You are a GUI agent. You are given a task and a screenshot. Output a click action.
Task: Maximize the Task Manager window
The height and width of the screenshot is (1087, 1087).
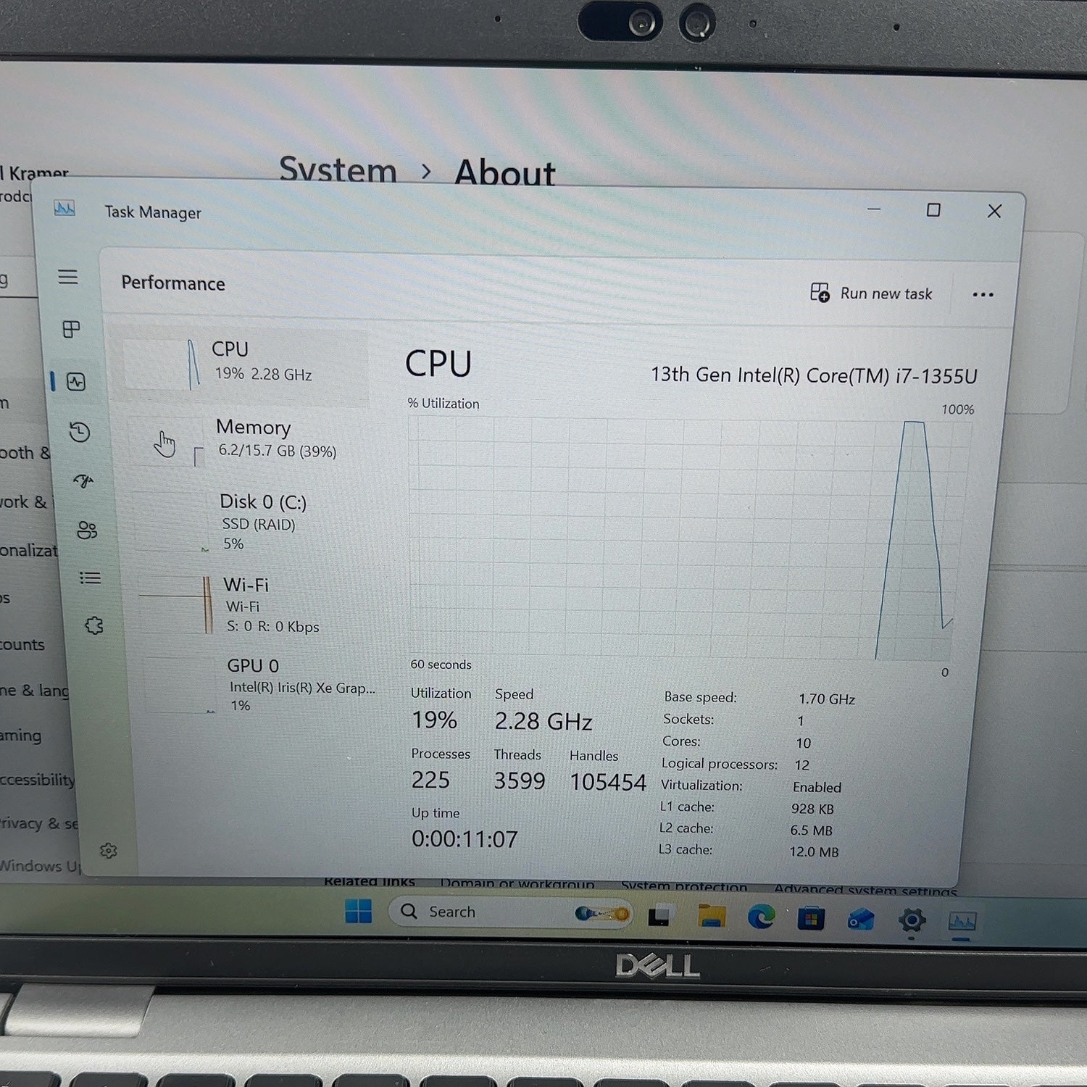coord(933,210)
